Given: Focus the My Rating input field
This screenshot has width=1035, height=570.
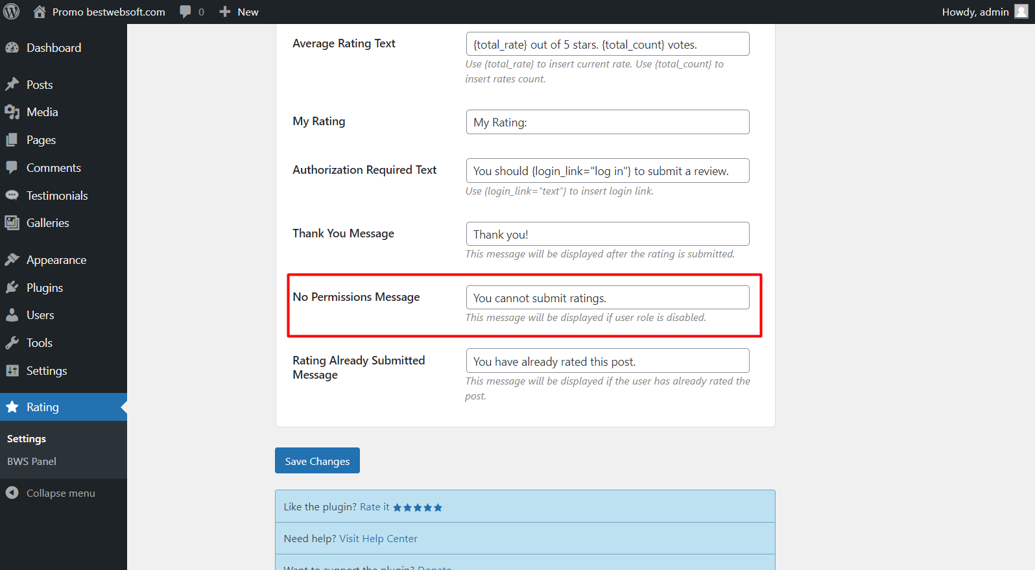Looking at the screenshot, I should [608, 122].
